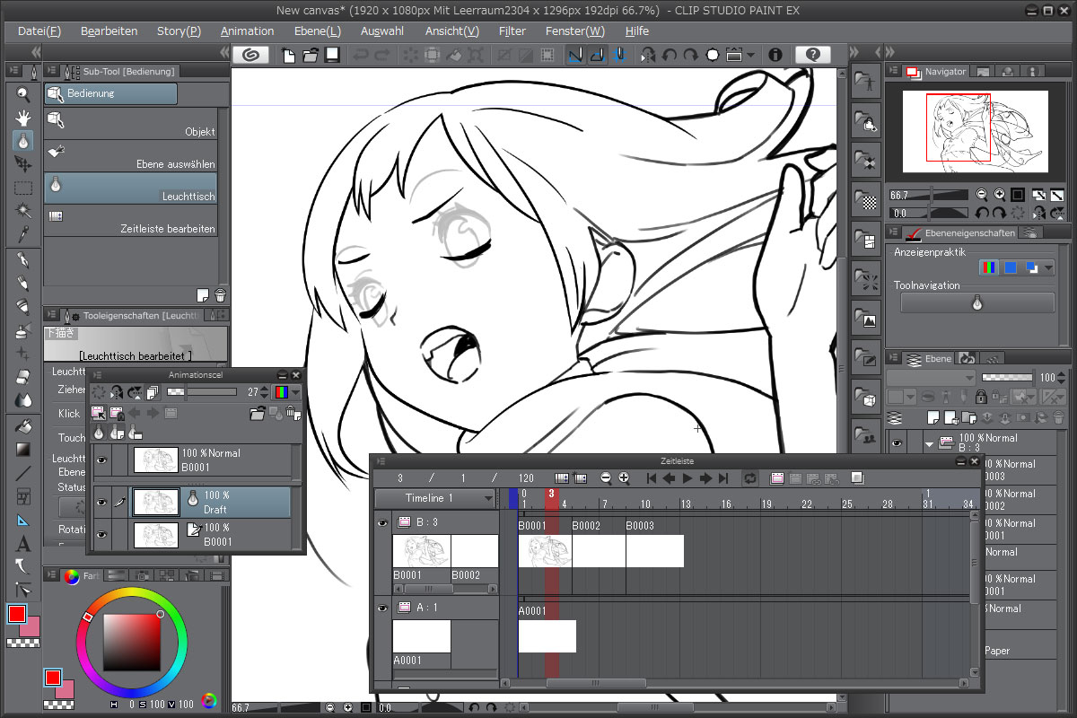Open the Filter menu
Image resolution: width=1077 pixels, height=718 pixels.
[512, 31]
